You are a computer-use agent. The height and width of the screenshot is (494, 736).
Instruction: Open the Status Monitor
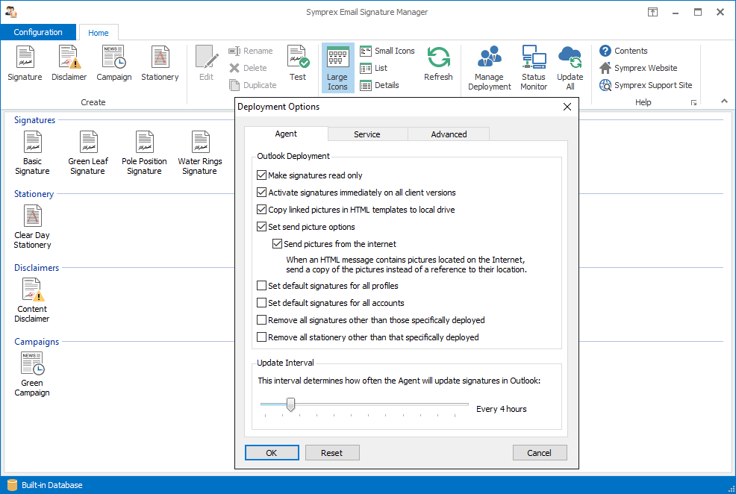[x=534, y=68]
